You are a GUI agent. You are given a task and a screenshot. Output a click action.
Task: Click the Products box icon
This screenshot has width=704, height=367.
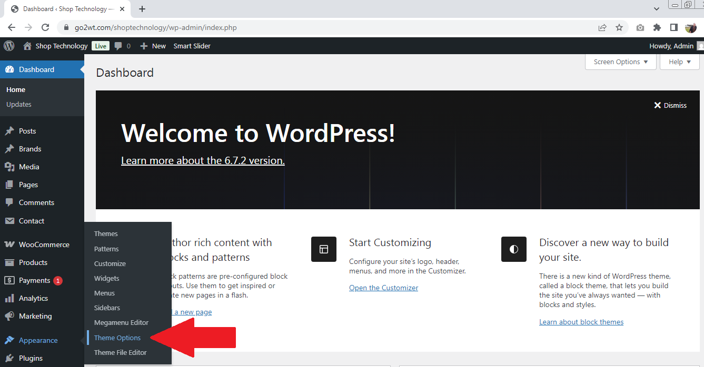coord(9,262)
